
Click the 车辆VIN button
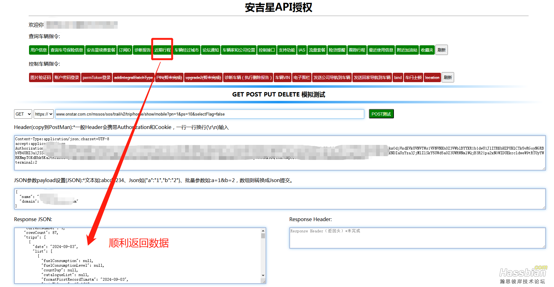282,77
